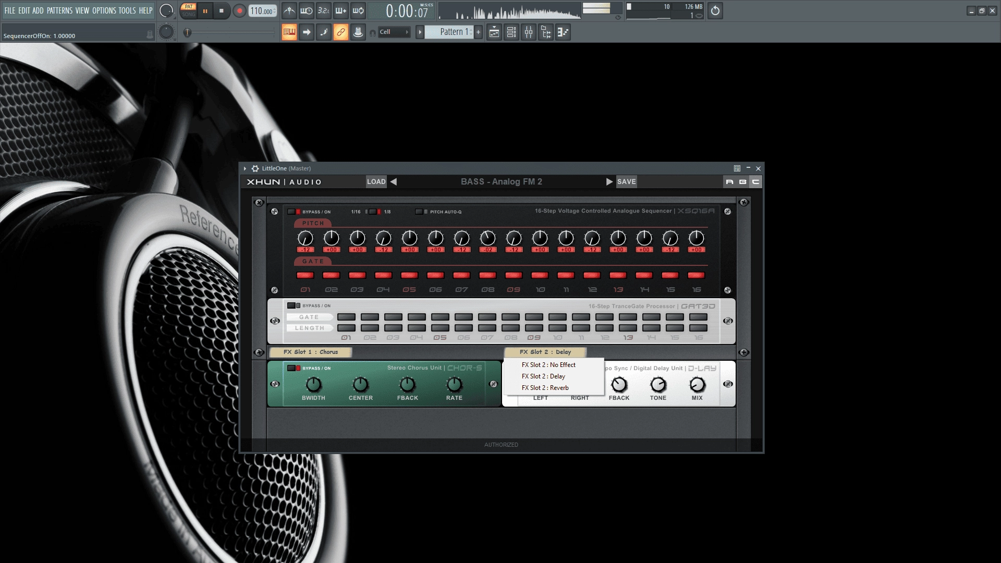Switch to rack page A
The height and width of the screenshot is (563, 1001).
pyautogui.click(x=729, y=181)
